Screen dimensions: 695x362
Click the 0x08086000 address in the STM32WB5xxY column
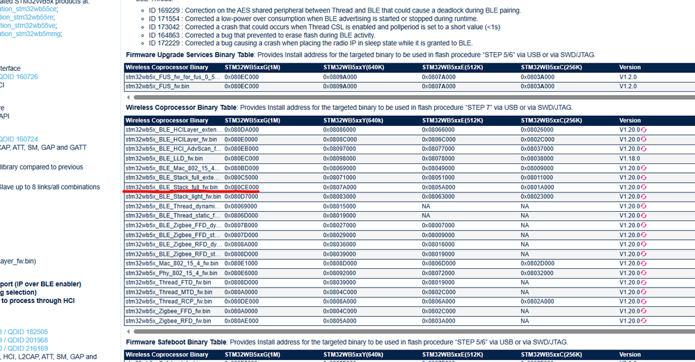click(339, 130)
